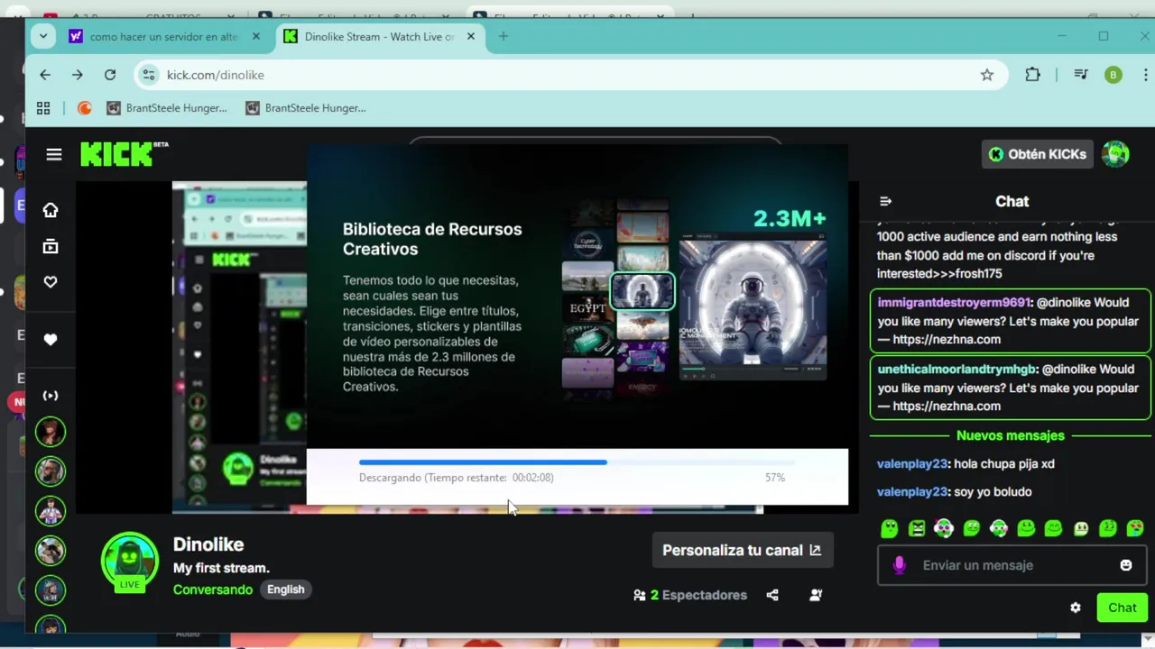
Task: Switch to the 'como hacer un servidor' tab
Action: pyautogui.click(x=164, y=37)
